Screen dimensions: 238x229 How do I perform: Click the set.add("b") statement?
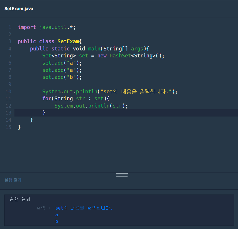click(x=62, y=77)
